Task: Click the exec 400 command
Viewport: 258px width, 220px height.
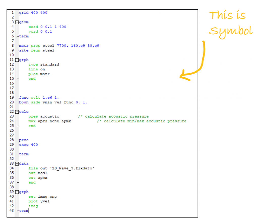Action: [28, 144]
